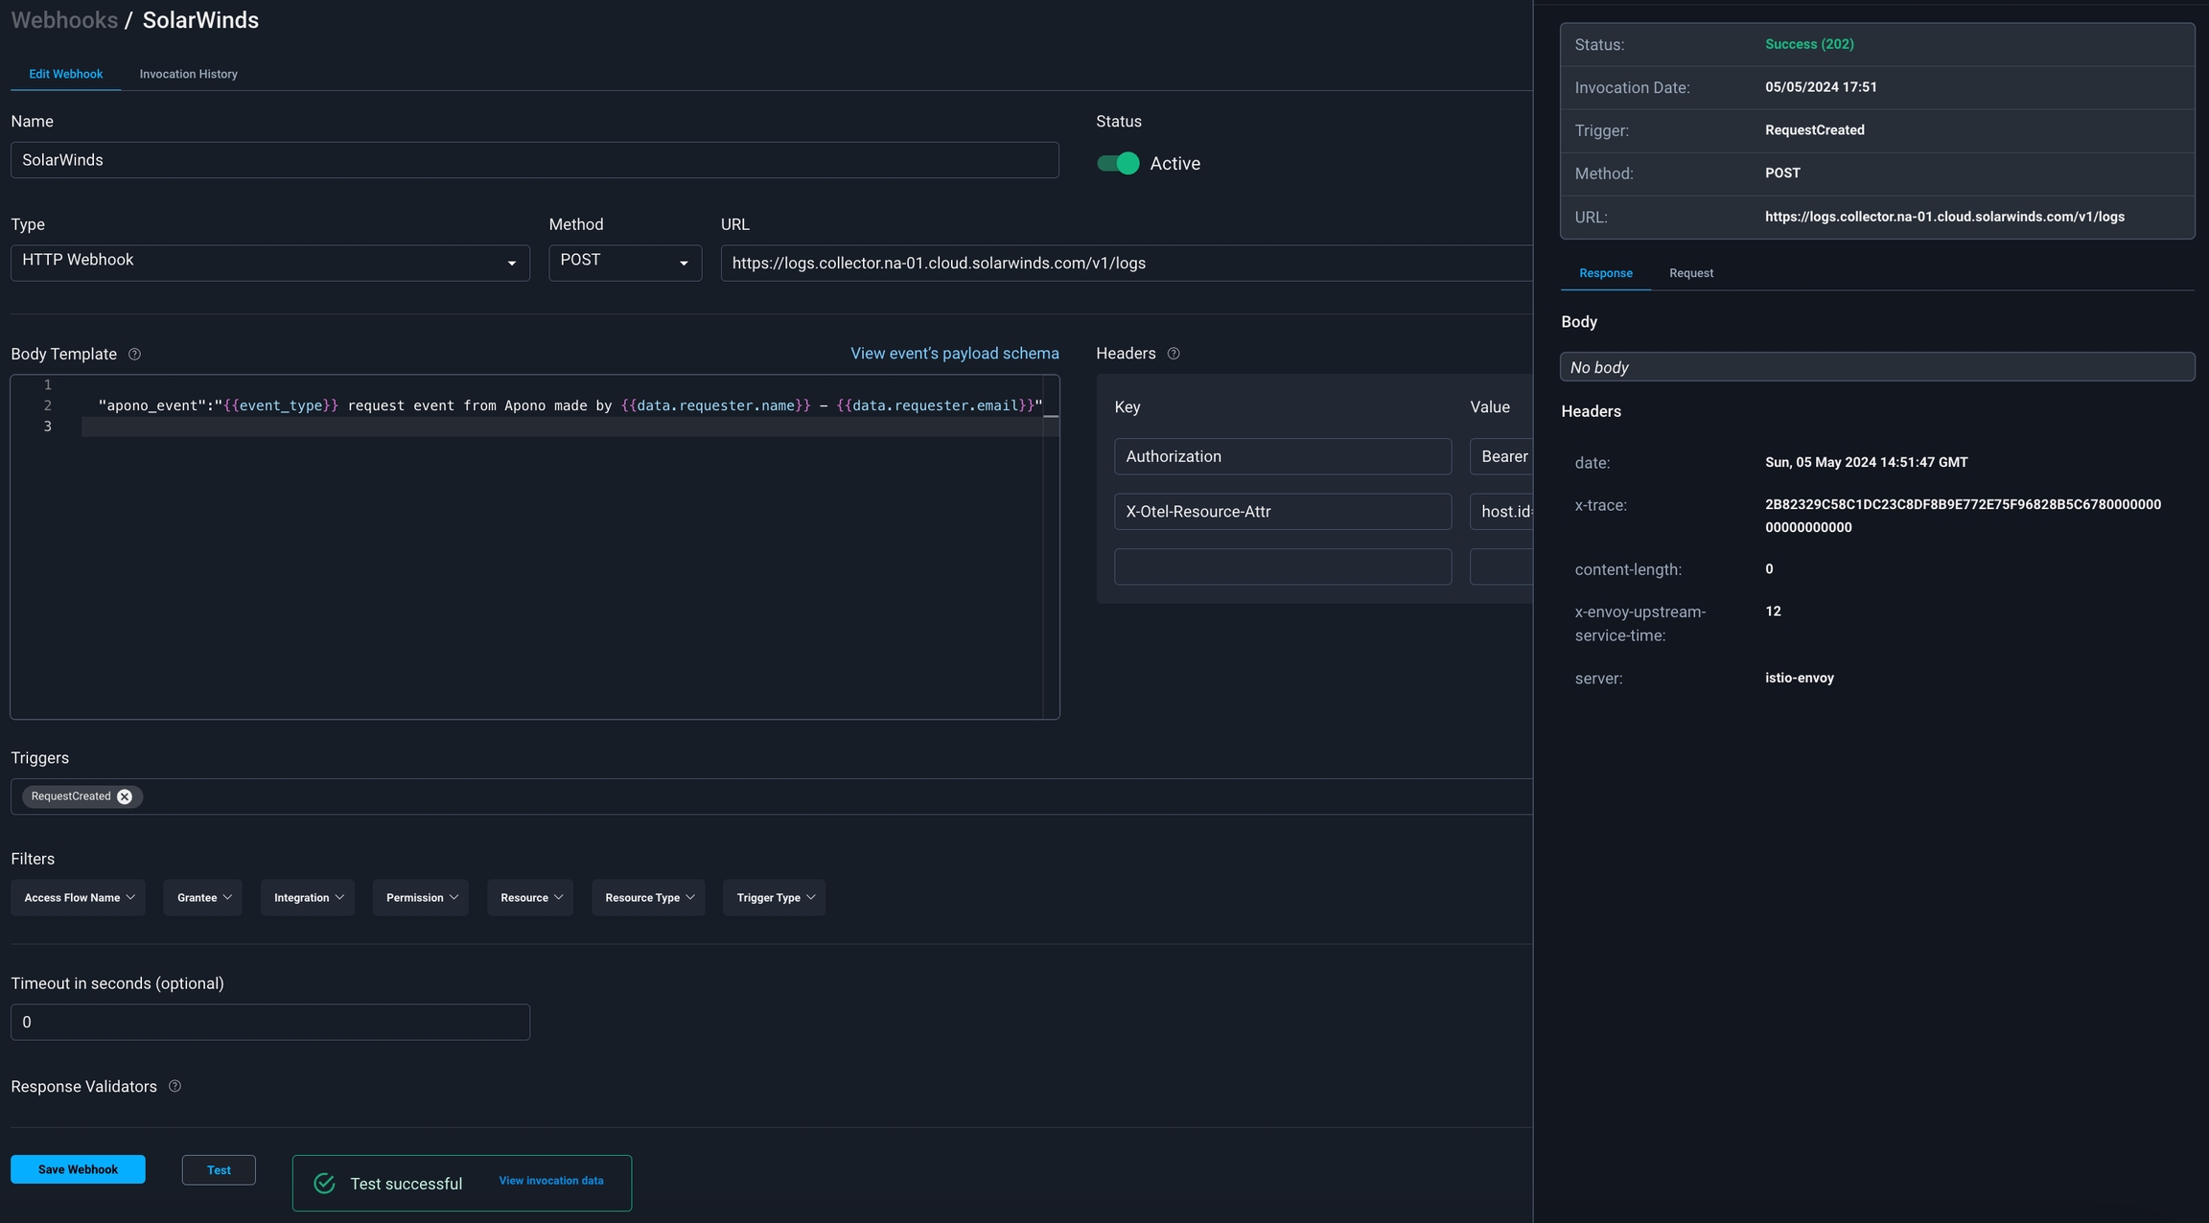
Task: Click the X-Otel-Resource-Attr key field
Action: tap(1283, 512)
